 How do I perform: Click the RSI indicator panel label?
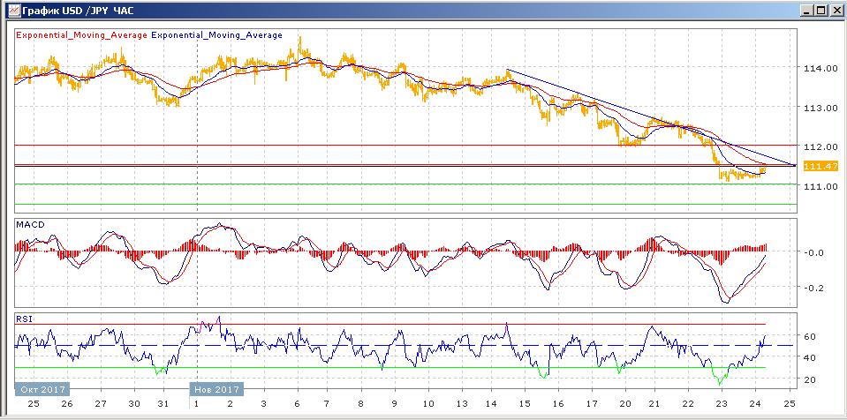tap(24, 319)
